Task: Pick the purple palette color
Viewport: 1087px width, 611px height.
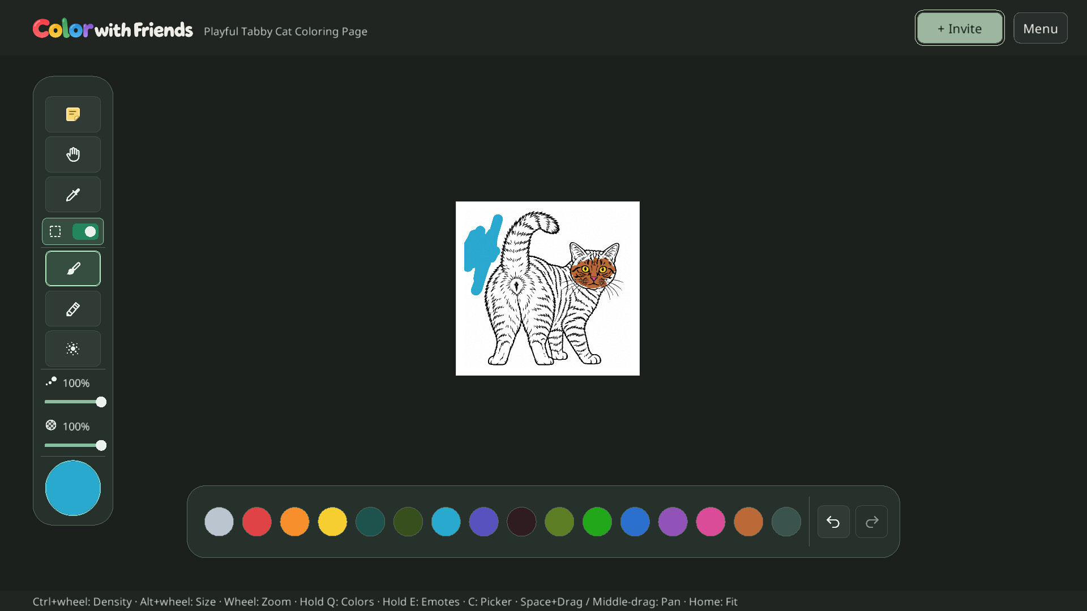Action: (673, 522)
